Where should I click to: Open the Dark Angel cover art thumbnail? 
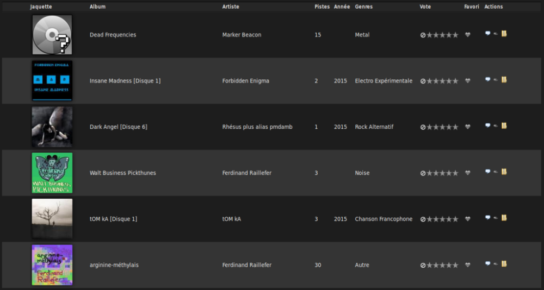(x=52, y=127)
